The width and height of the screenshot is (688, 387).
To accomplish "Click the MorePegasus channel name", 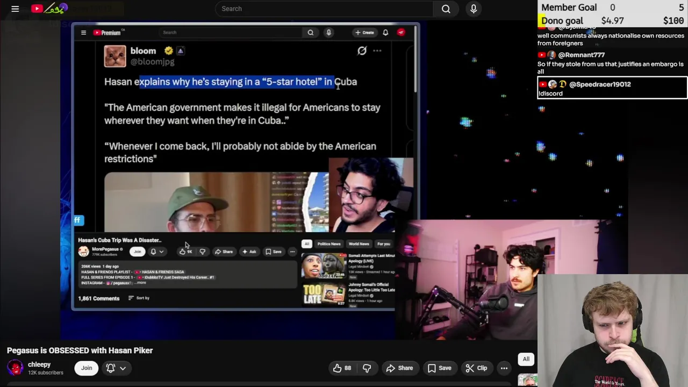I will [105, 249].
